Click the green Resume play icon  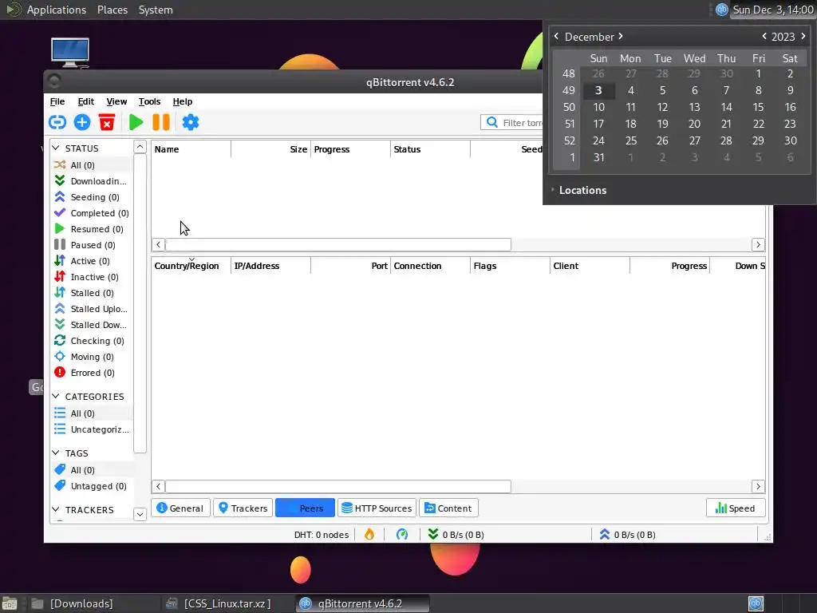136,122
